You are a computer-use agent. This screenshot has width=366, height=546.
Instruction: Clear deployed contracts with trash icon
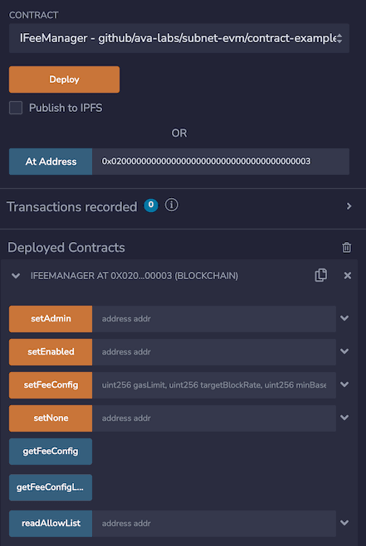(346, 247)
